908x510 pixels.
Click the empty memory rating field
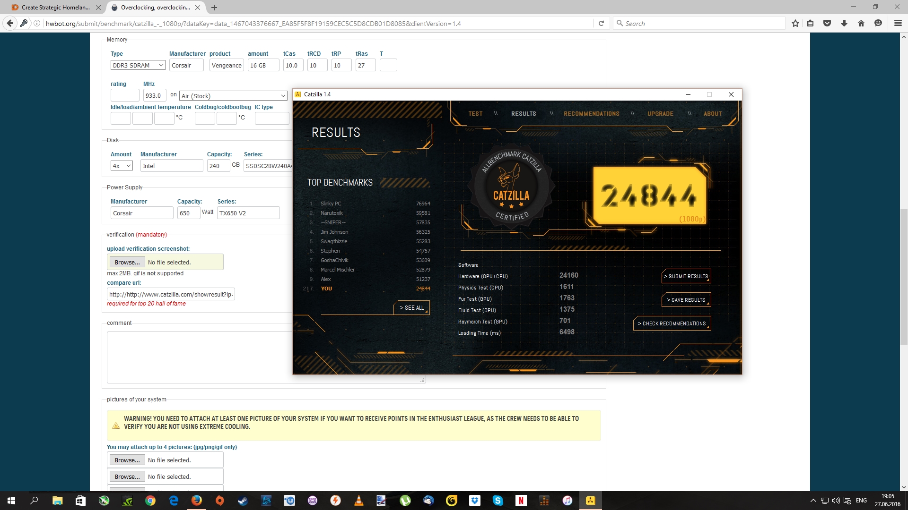tap(125, 95)
